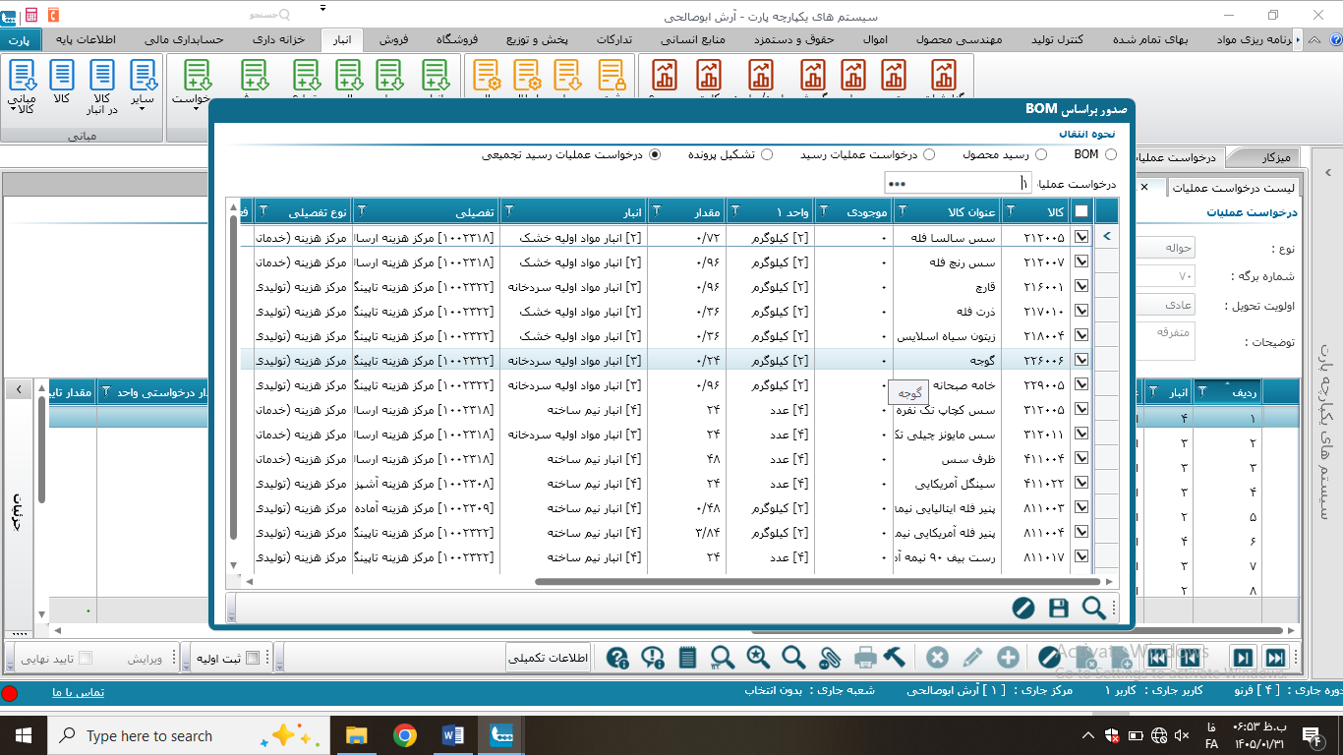Click the اطلاعات تکمیلی button
1343x755 pixels.
(550, 658)
